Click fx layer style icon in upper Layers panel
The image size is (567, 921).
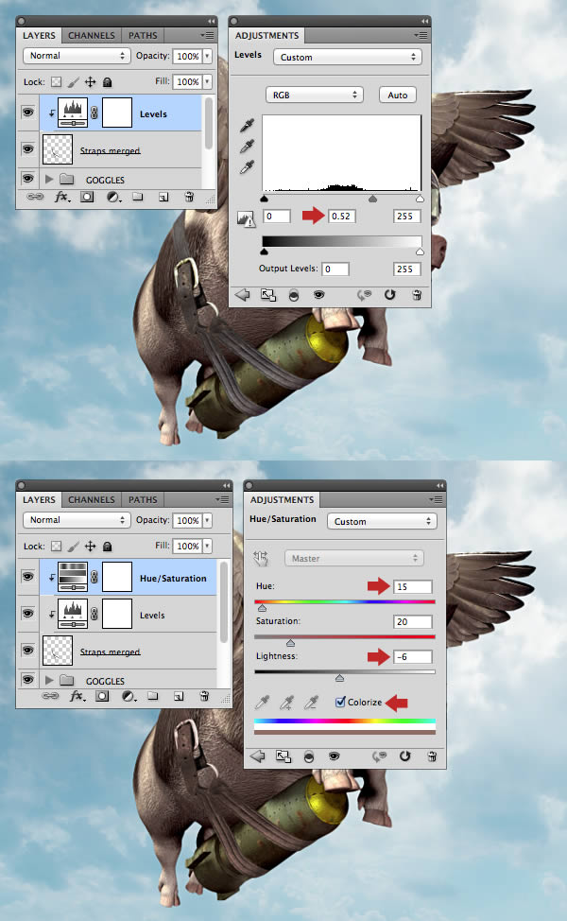point(62,197)
